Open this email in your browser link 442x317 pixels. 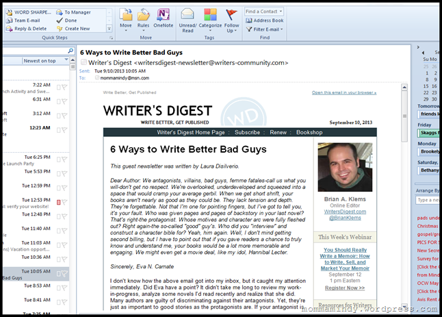pyautogui.click(x=344, y=92)
